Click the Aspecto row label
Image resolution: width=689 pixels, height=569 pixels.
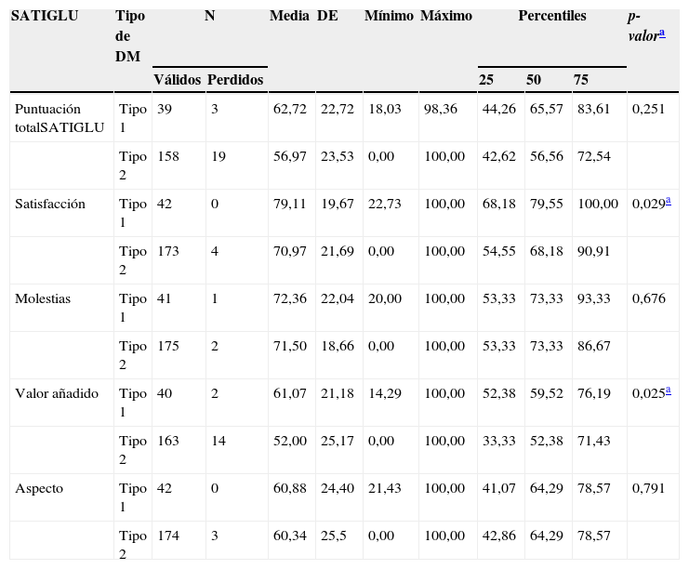(40, 488)
